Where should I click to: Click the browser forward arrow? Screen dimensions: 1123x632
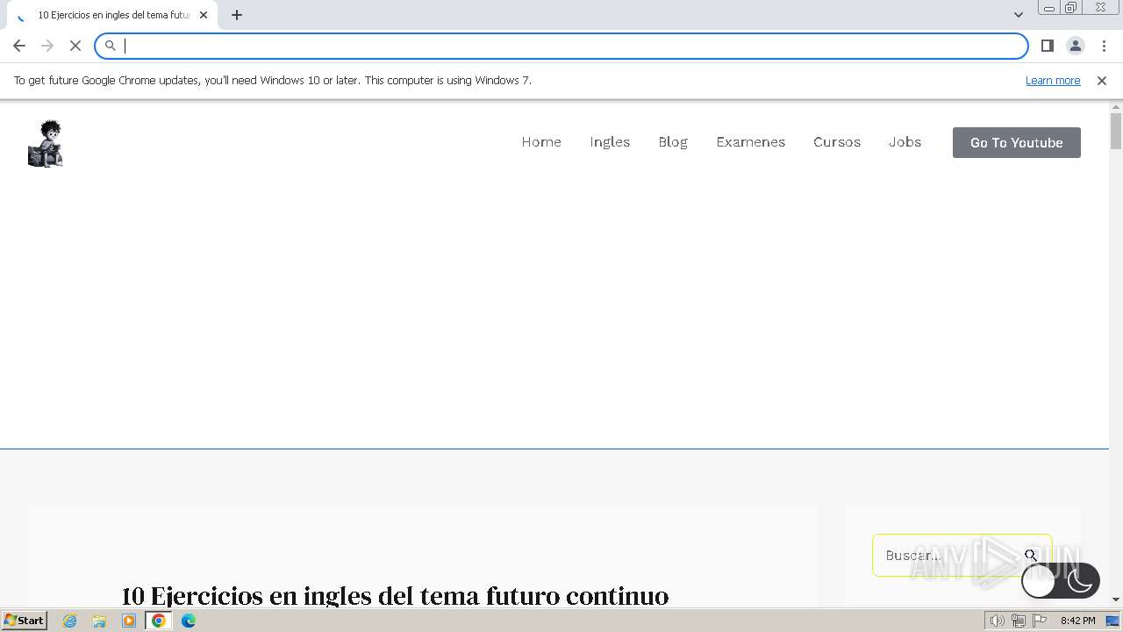coord(47,46)
